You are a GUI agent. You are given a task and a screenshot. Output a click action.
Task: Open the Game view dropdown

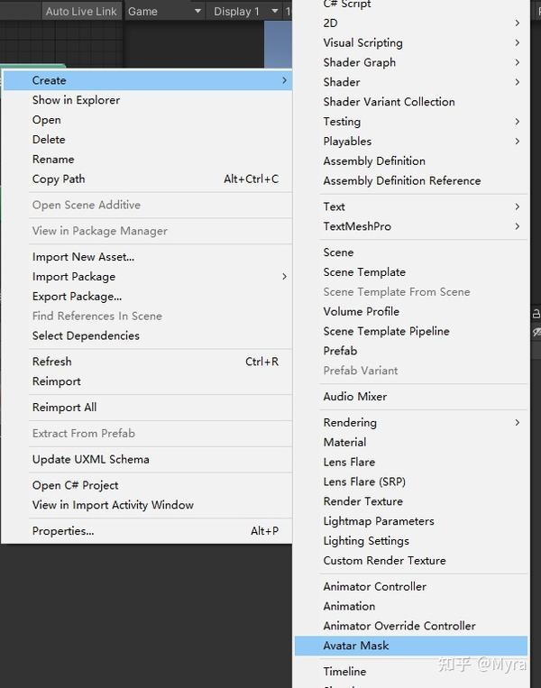coord(163,11)
